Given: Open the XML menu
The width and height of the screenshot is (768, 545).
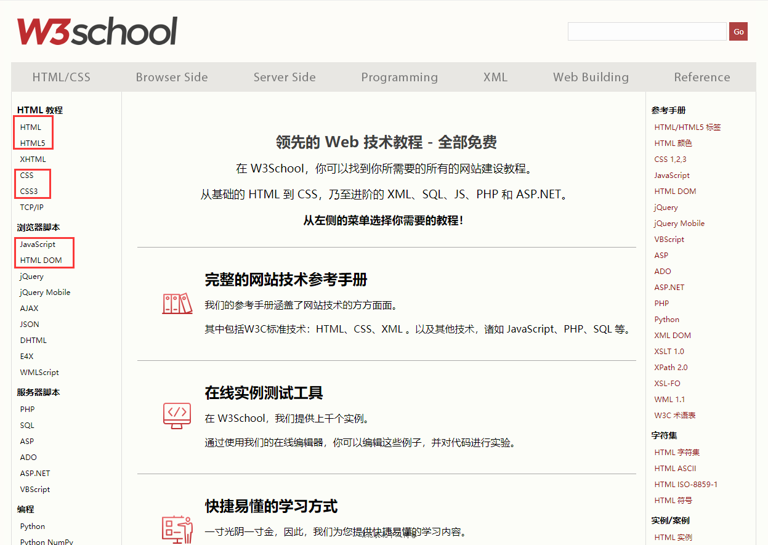Looking at the screenshot, I should 495,77.
